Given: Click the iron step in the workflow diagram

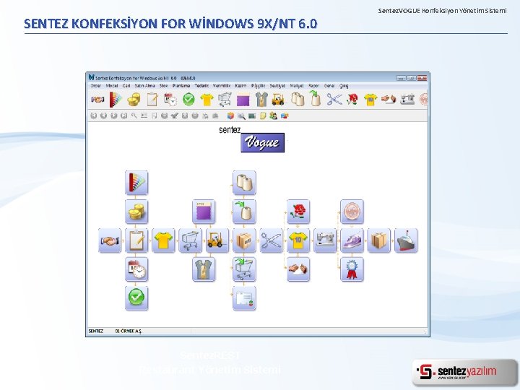Looking at the screenshot, I should coord(352,240).
